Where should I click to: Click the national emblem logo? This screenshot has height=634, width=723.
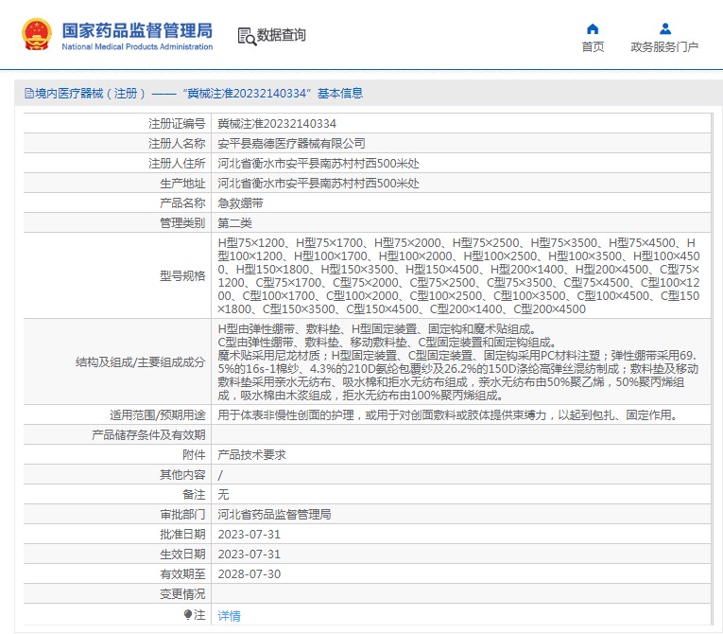37,35
